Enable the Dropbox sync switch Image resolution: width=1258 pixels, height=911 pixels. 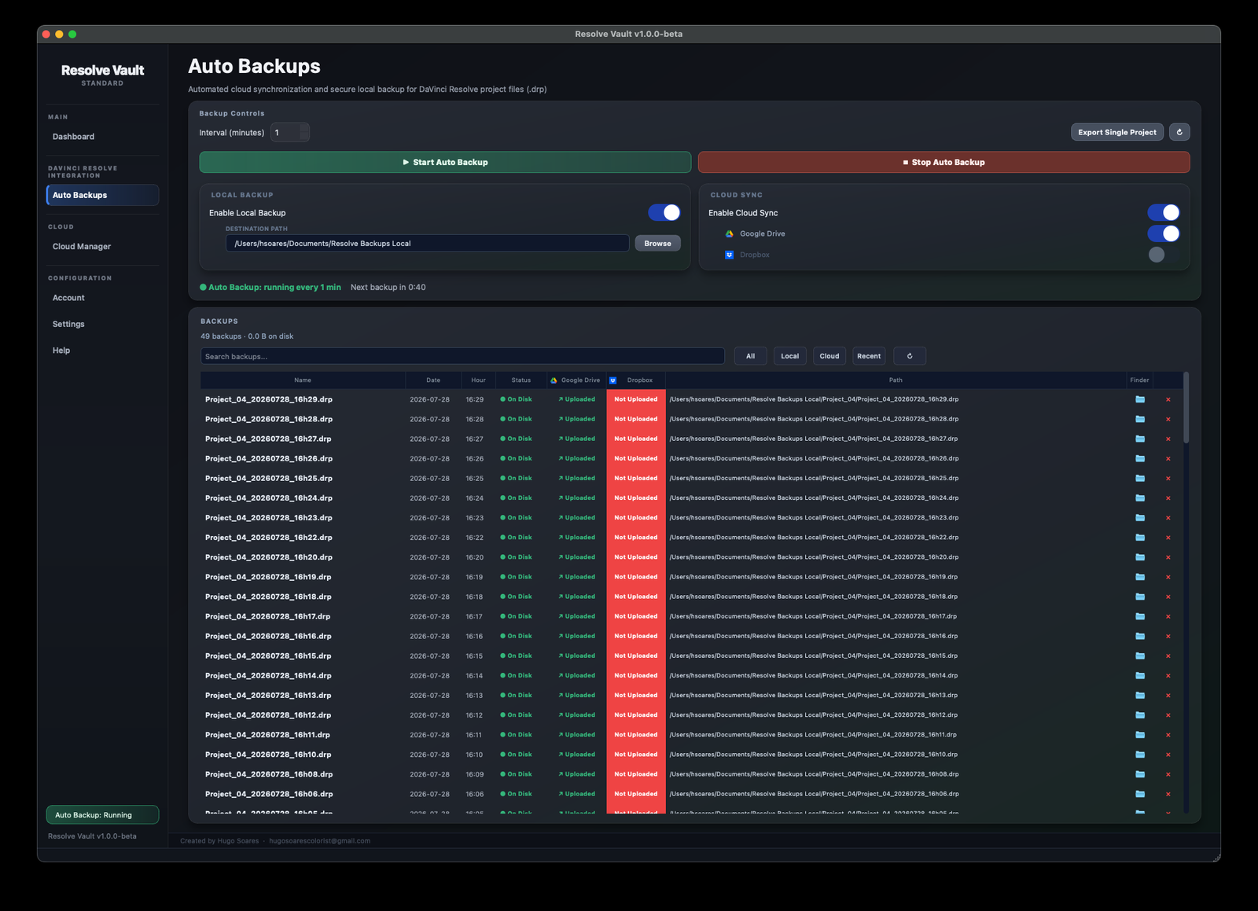(x=1163, y=254)
